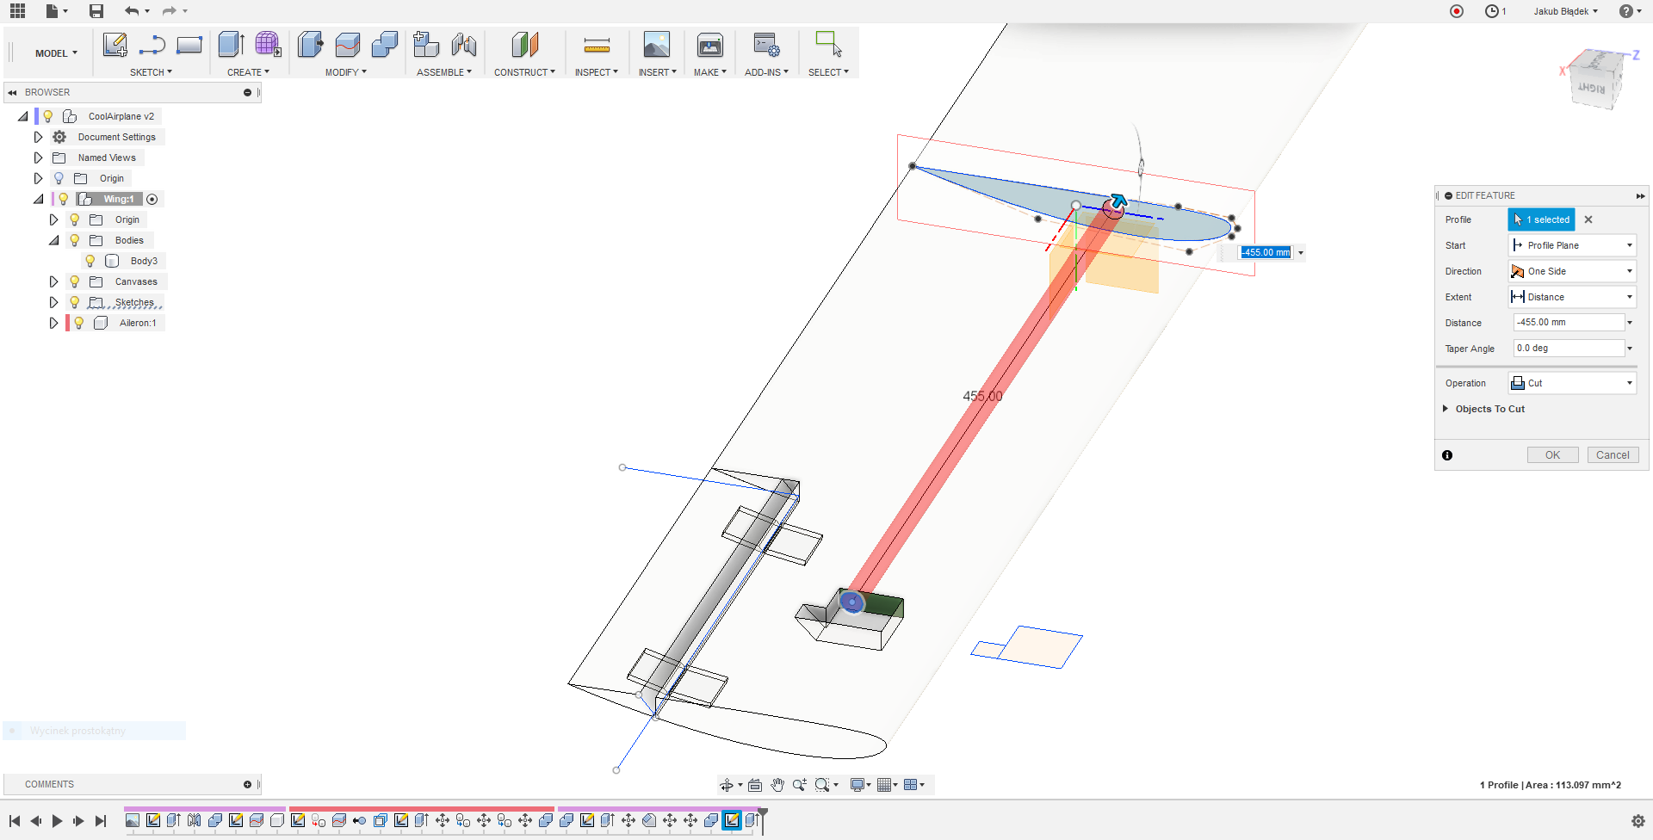Click the Pan hand icon
1653x840 pixels.
coord(777,785)
